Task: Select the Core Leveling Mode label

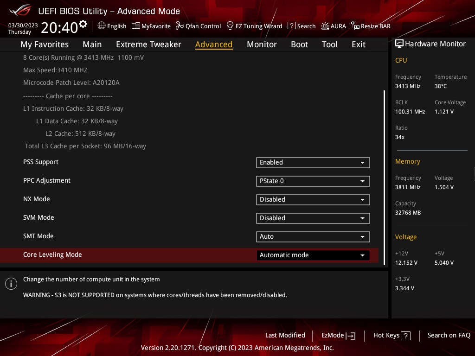Action: pyautogui.click(x=52, y=255)
